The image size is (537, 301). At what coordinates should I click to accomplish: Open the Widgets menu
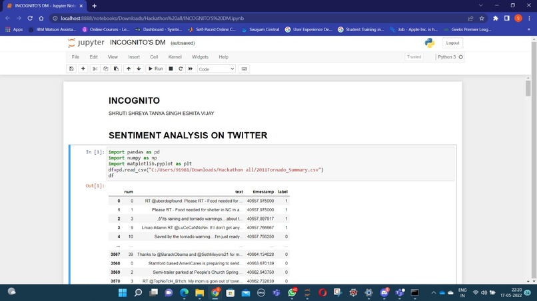[x=200, y=57]
